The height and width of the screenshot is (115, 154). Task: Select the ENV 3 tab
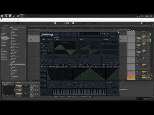(66, 67)
